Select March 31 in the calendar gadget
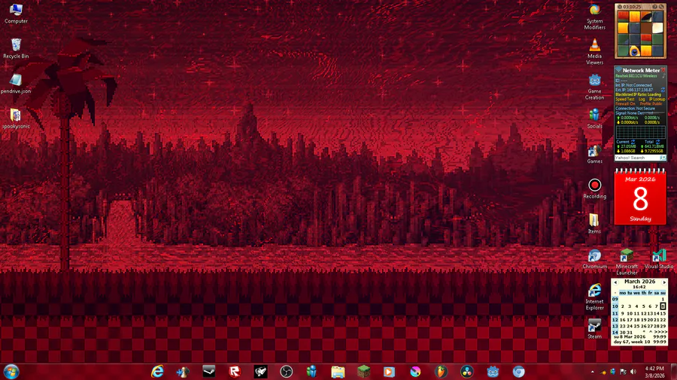This screenshot has height=380, width=677. pyautogui.click(x=629, y=332)
